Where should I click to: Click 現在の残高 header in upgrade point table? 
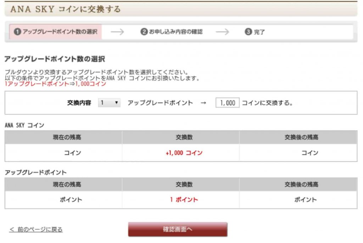(67, 184)
